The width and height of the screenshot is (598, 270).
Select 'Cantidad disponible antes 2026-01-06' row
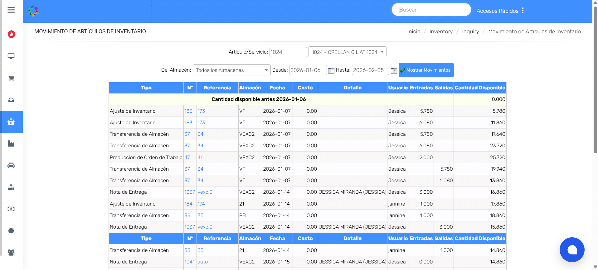[307, 99]
